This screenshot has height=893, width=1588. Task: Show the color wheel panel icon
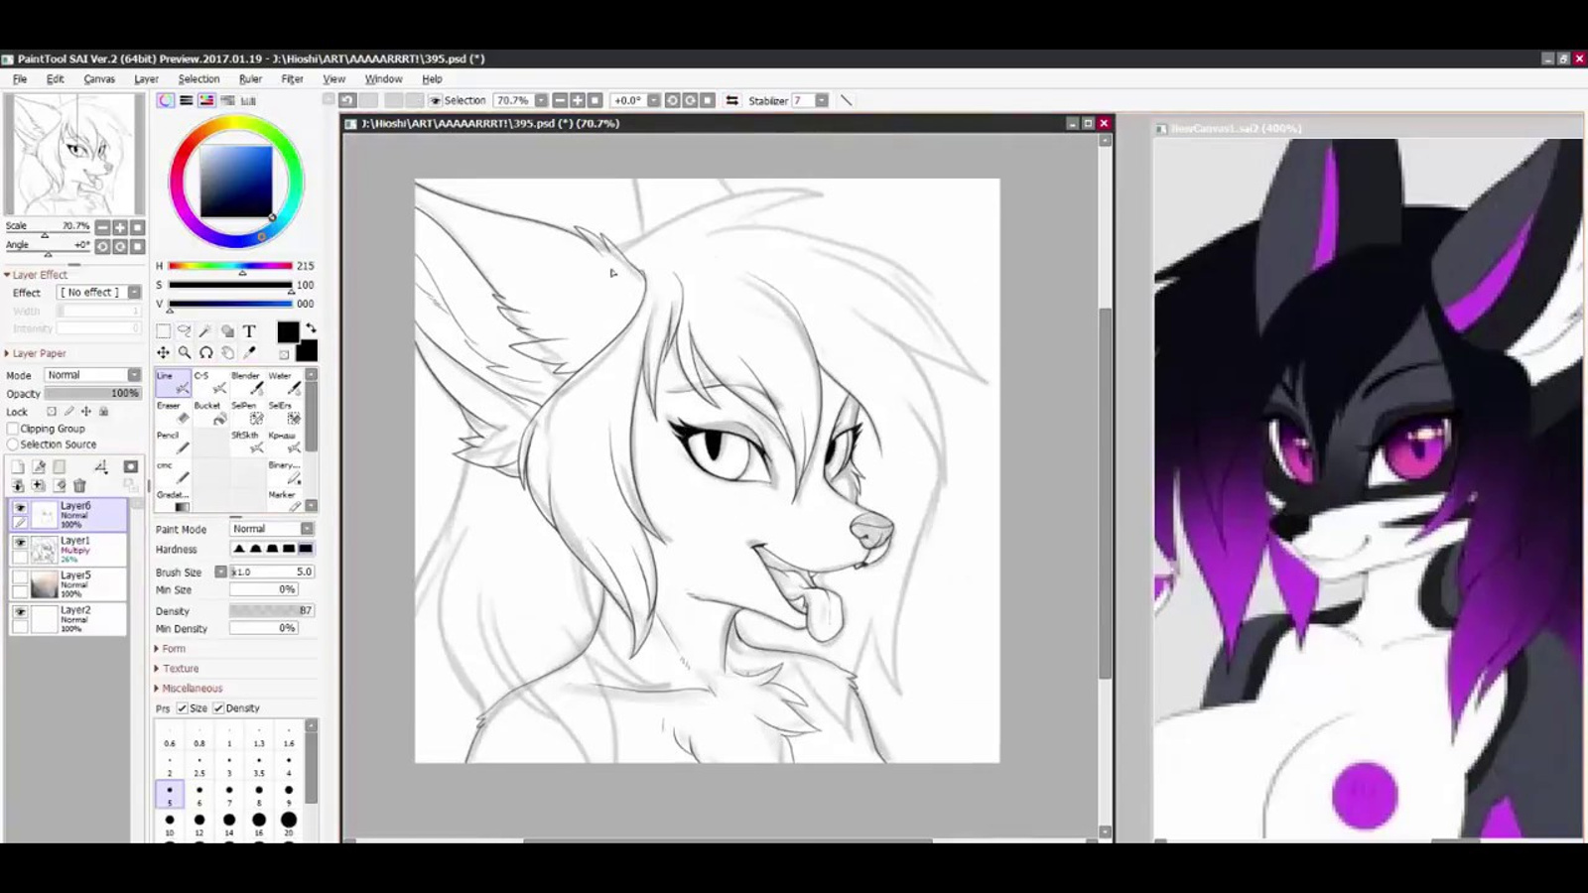coord(166,100)
